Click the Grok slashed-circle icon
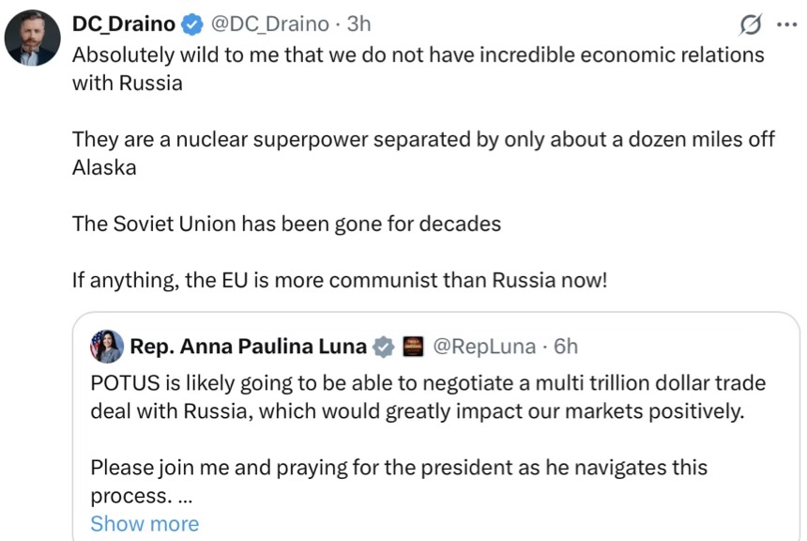This screenshot has width=807, height=541. 751,24
